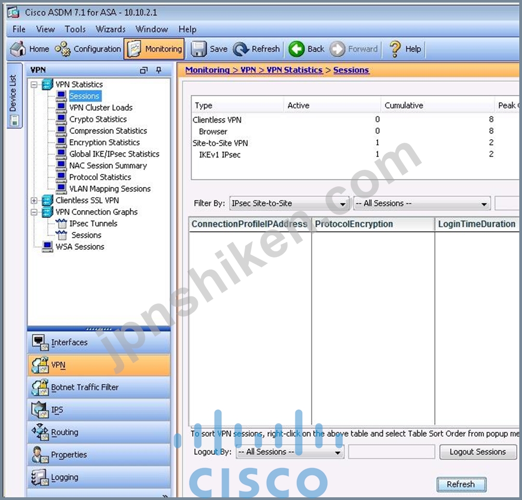522x500 pixels.
Task: Click the Active column header
Action: pyautogui.click(x=332, y=105)
